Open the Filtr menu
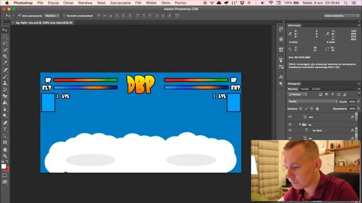Image resolution: width=362 pixels, height=203 pixels. [x=138, y=3]
